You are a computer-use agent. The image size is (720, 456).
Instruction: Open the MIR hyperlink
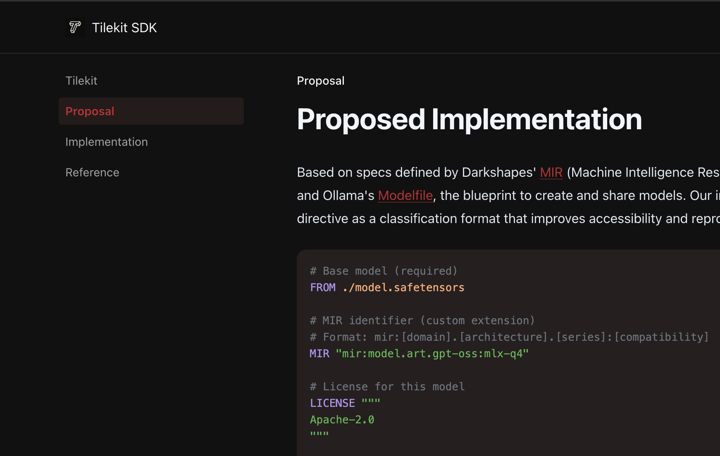(551, 172)
